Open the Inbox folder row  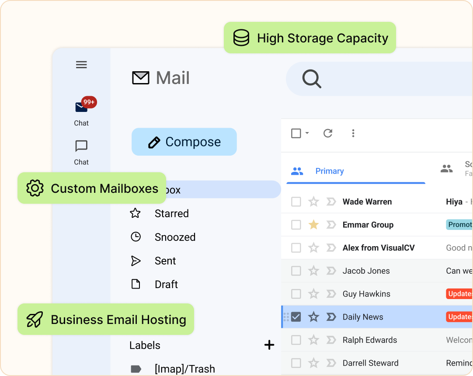point(223,189)
